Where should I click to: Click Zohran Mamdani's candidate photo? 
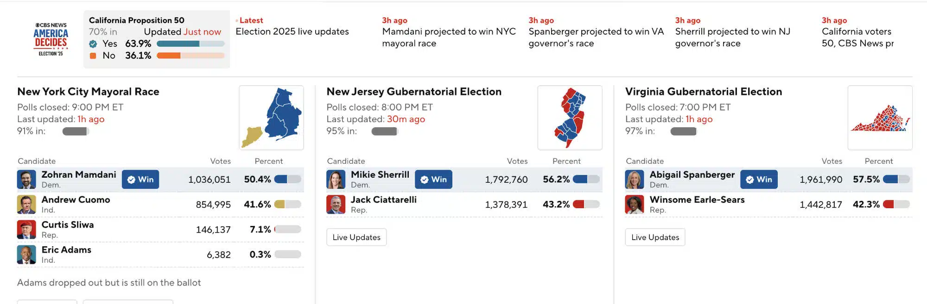click(26, 180)
